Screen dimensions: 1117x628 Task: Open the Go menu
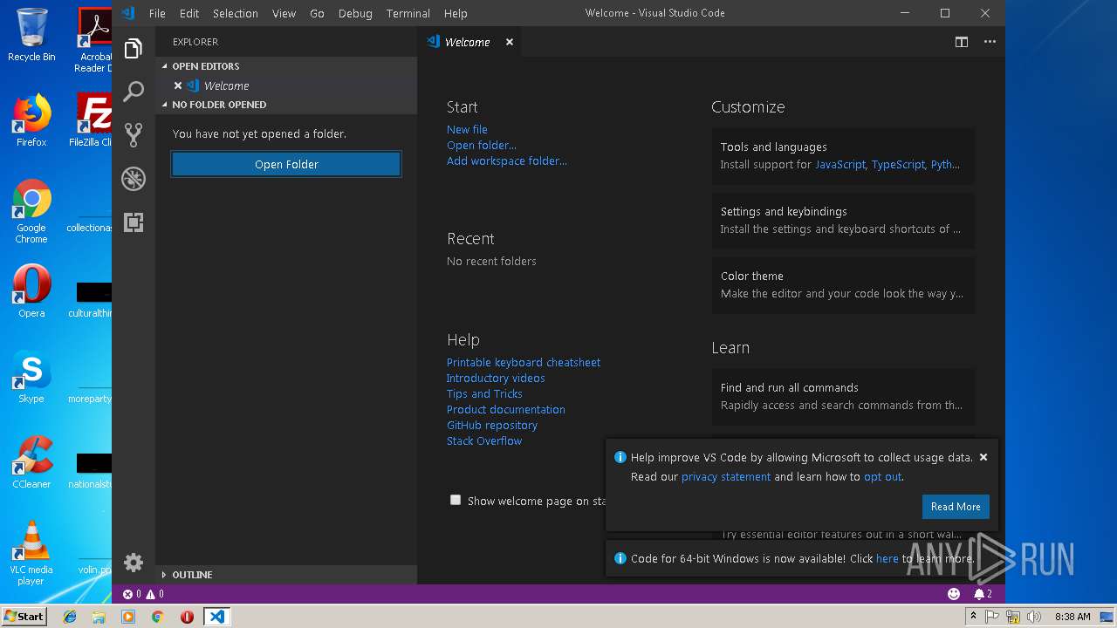click(317, 13)
